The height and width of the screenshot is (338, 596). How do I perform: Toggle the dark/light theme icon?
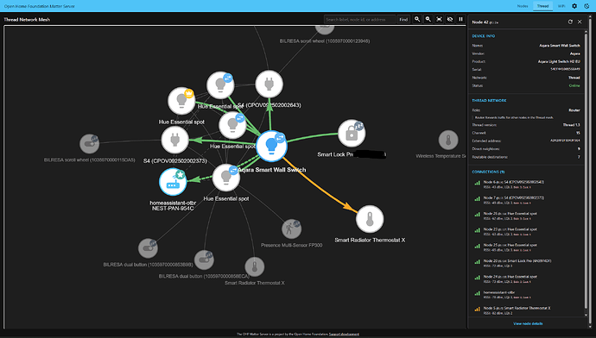click(x=586, y=6)
